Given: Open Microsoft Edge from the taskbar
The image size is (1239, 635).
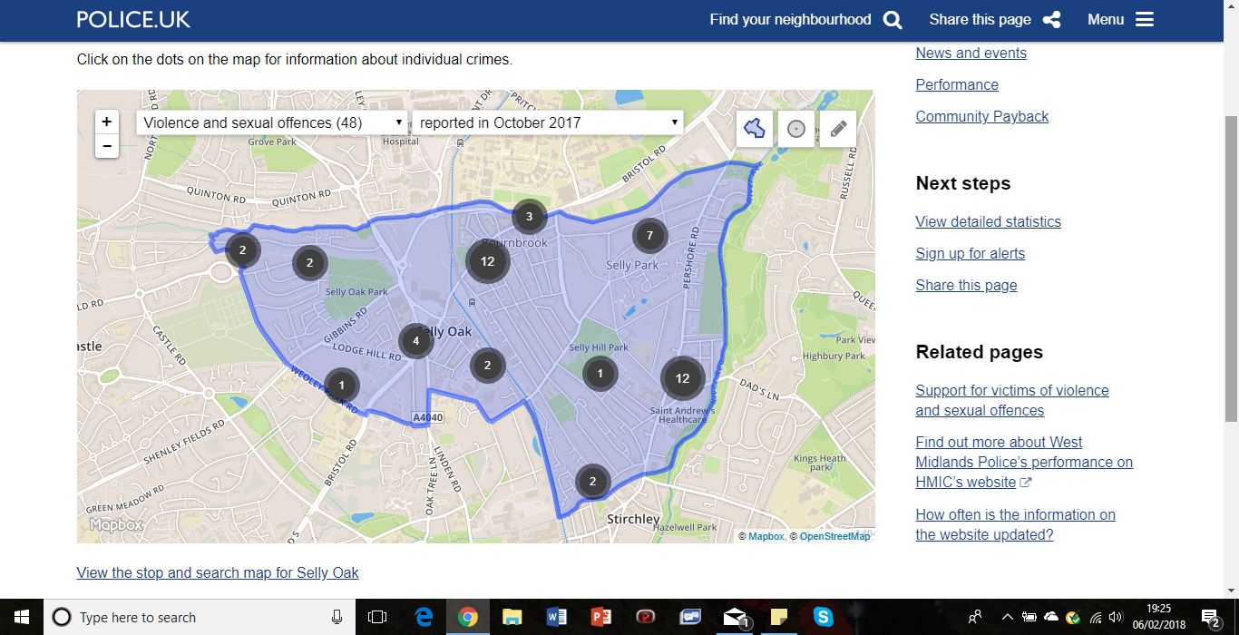Looking at the screenshot, I should pyautogui.click(x=424, y=617).
